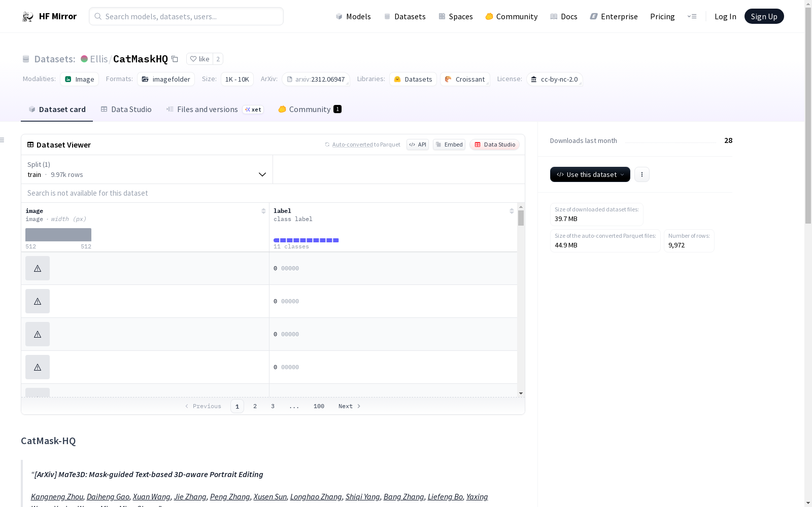Open the MaTe3D ArXiv paper link
Image resolution: width=812 pixels, height=507 pixels.
(149, 475)
